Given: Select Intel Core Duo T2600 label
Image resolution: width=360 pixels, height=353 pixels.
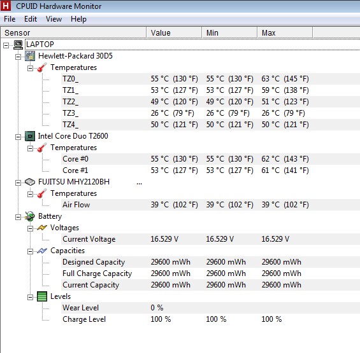Looking at the screenshot, I should (73, 136).
